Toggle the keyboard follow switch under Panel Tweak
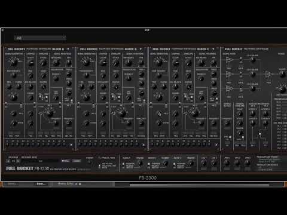This screenshot has height=215, width=287. pyautogui.click(x=99, y=165)
